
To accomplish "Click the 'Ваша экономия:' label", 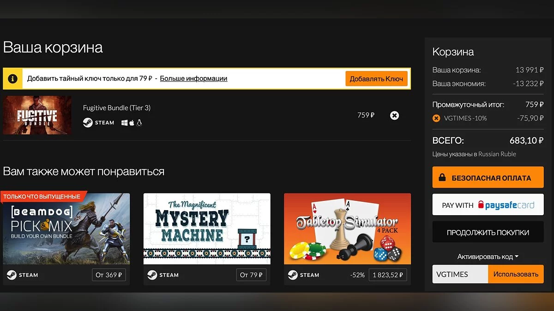I will coord(459,84).
